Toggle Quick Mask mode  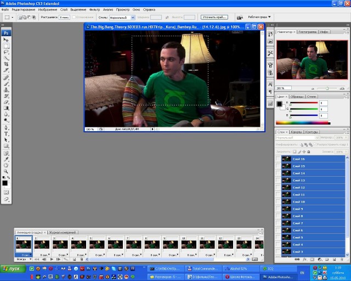click(6, 193)
